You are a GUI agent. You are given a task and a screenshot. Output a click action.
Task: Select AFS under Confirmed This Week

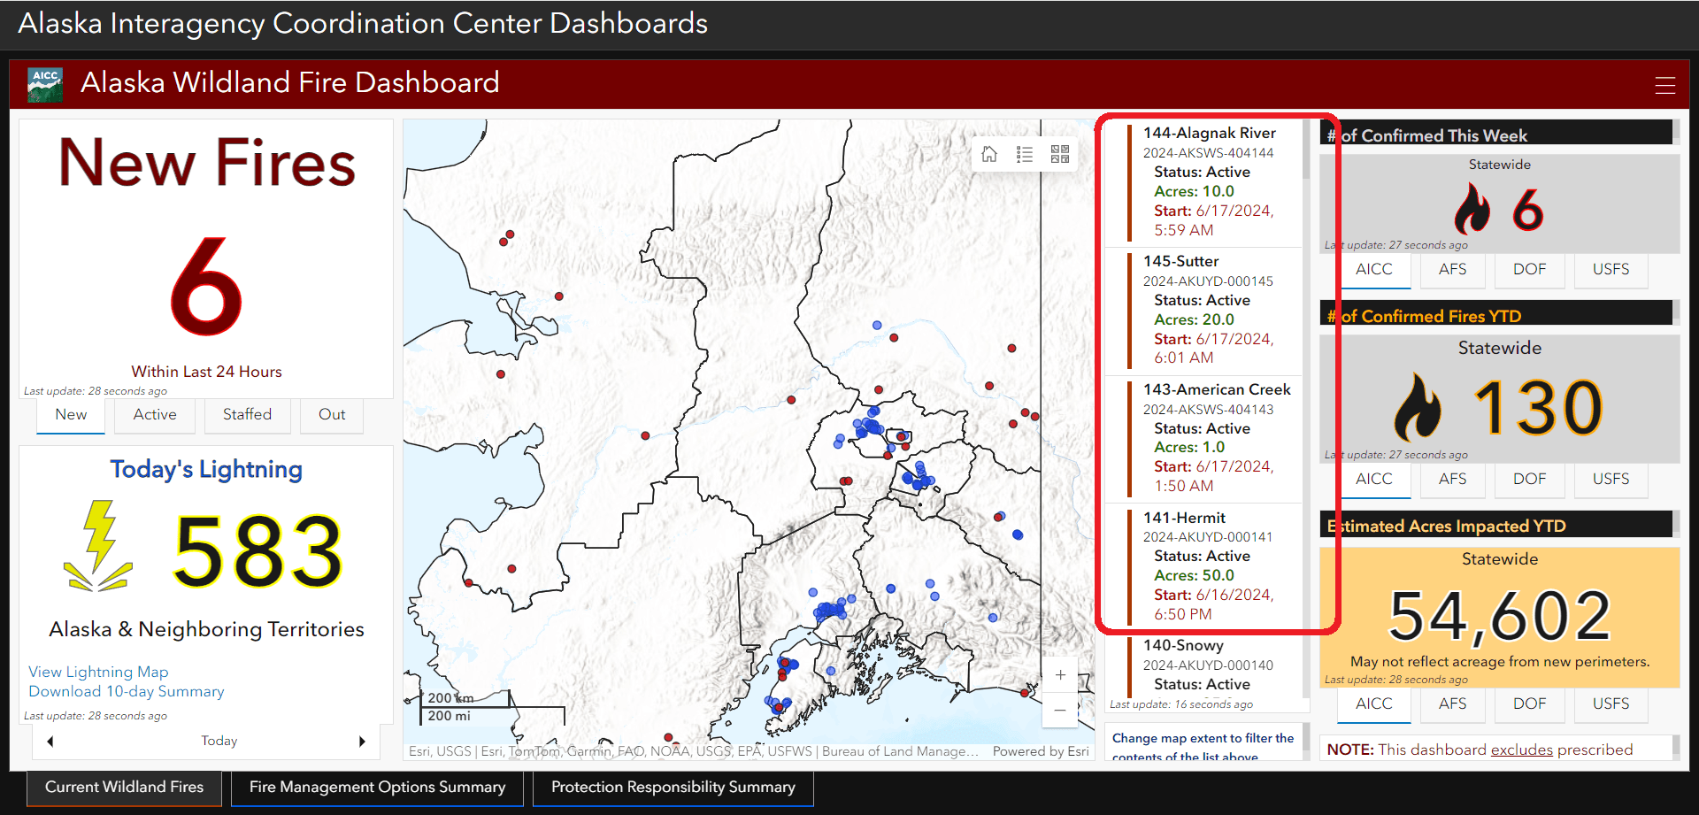tap(1452, 270)
